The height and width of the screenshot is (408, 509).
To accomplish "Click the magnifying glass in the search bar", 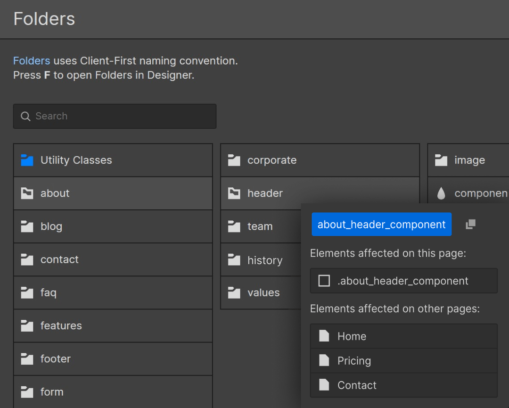I will click(25, 116).
